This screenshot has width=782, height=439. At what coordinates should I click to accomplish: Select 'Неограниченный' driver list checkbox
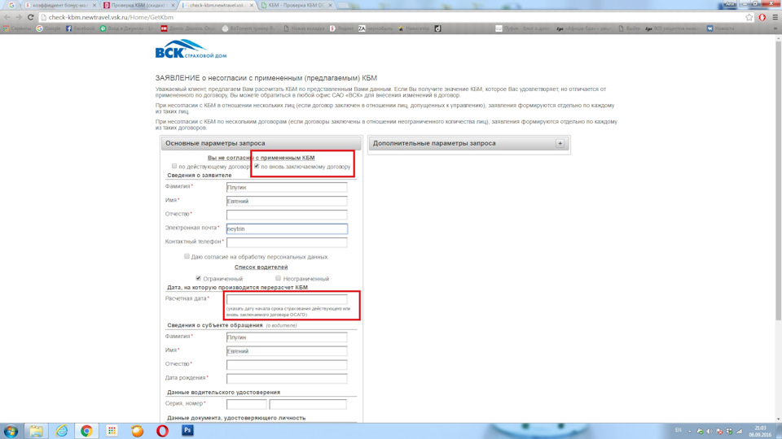pos(279,278)
